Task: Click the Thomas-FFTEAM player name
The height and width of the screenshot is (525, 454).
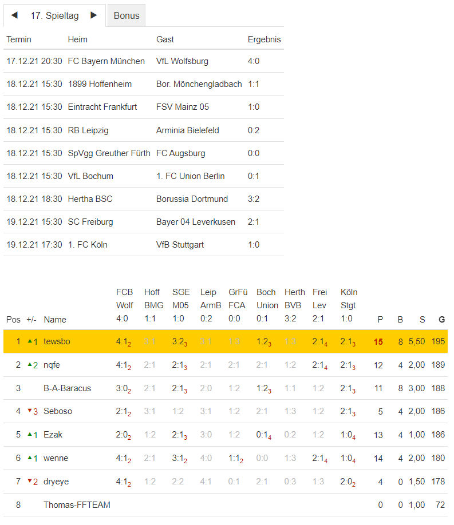Action: pos(77,505)
